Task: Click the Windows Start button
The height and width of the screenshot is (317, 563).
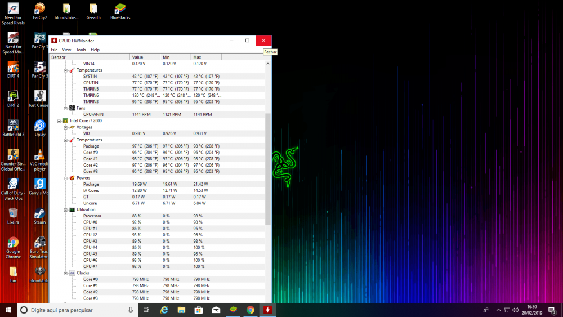Action: [x=9, y=310]
